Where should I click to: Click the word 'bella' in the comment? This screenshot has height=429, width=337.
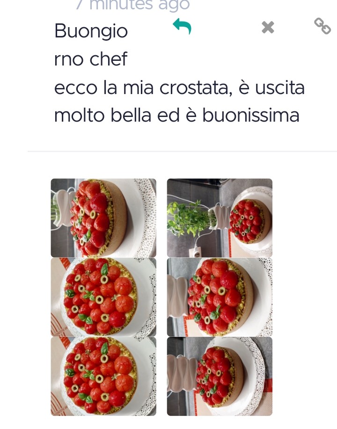tap(131, 115)
